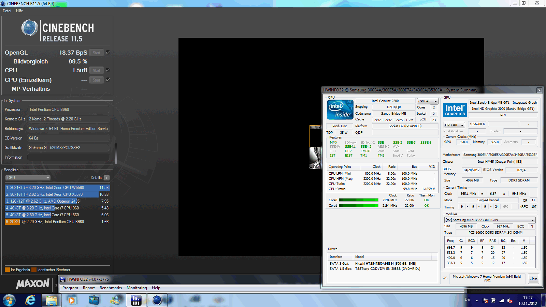Toggle the CPU (Einzelkern) test checkbox

pyautogui.click(x=108, y=80)
